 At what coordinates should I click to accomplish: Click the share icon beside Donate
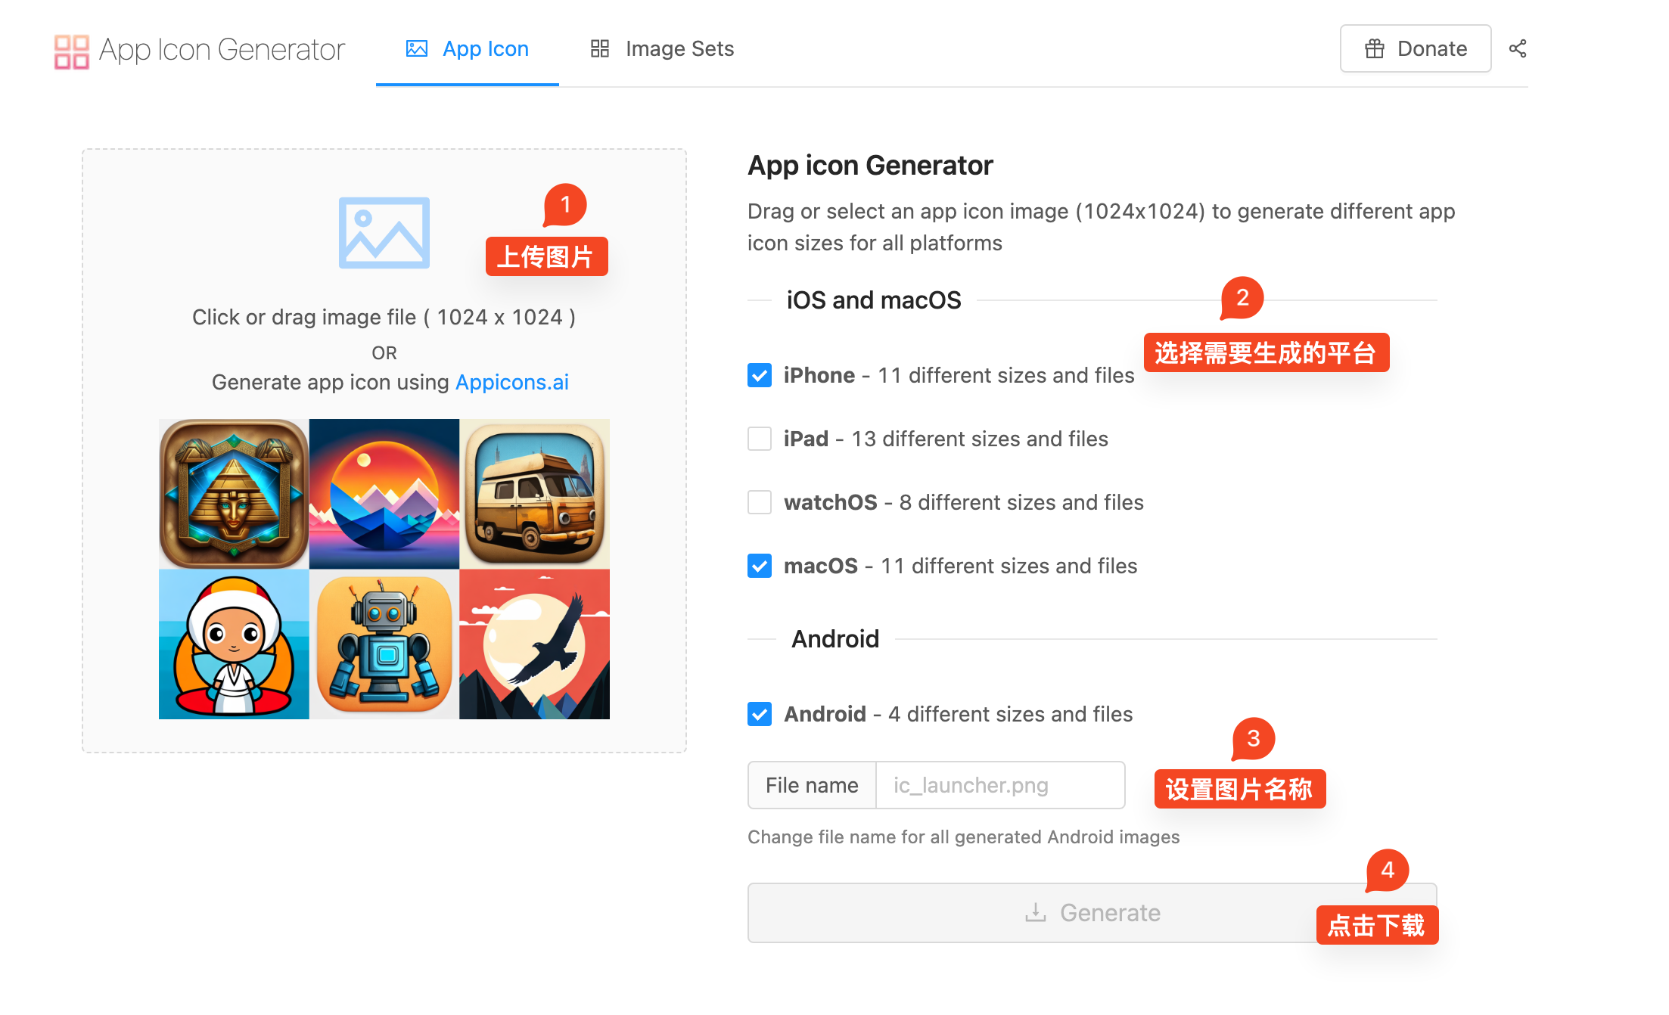(x=1517, y=49)
